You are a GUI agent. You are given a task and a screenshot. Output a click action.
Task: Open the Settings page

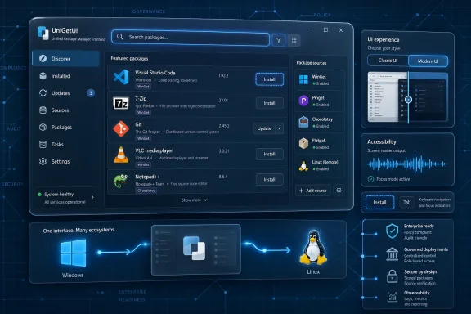tap(65, 161)
